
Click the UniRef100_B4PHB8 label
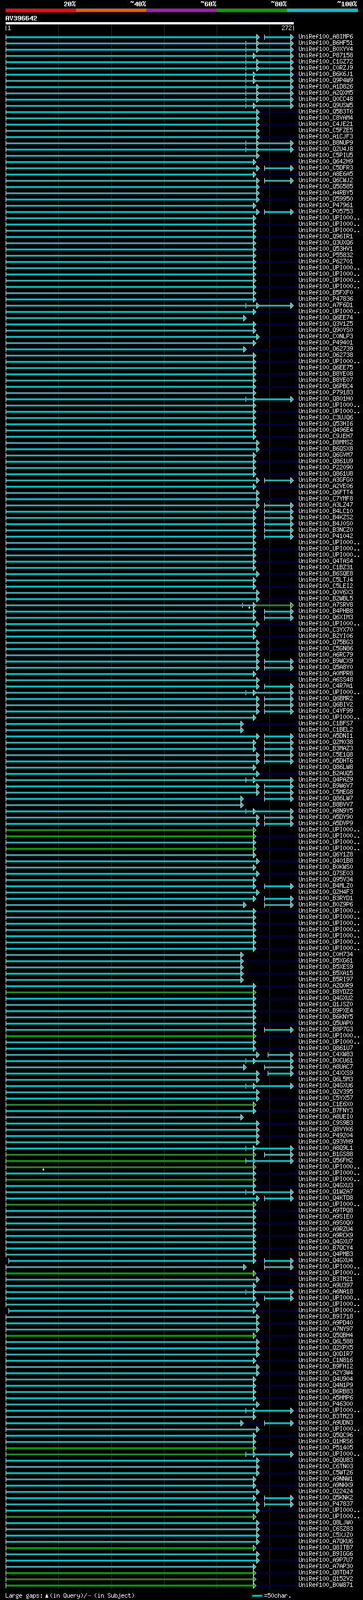(326, 611)
